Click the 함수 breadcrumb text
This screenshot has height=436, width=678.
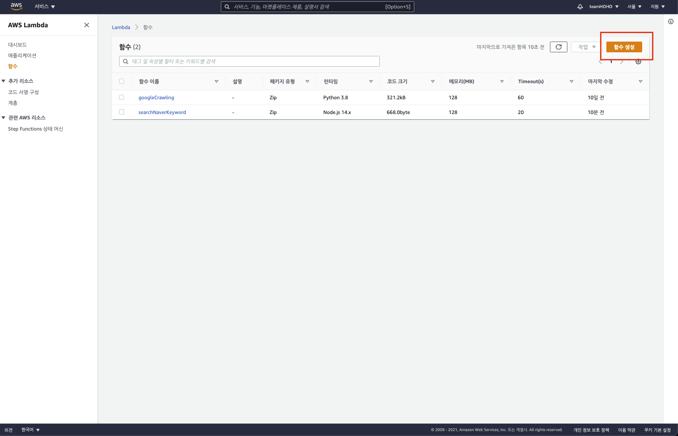[148, 27]
